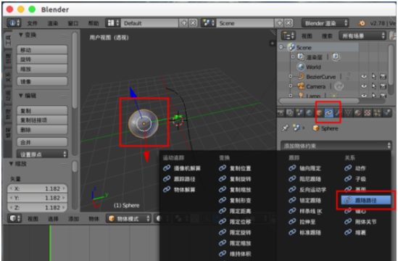Click BezierCurve curve data icon in outliner

tap(349, 76)
